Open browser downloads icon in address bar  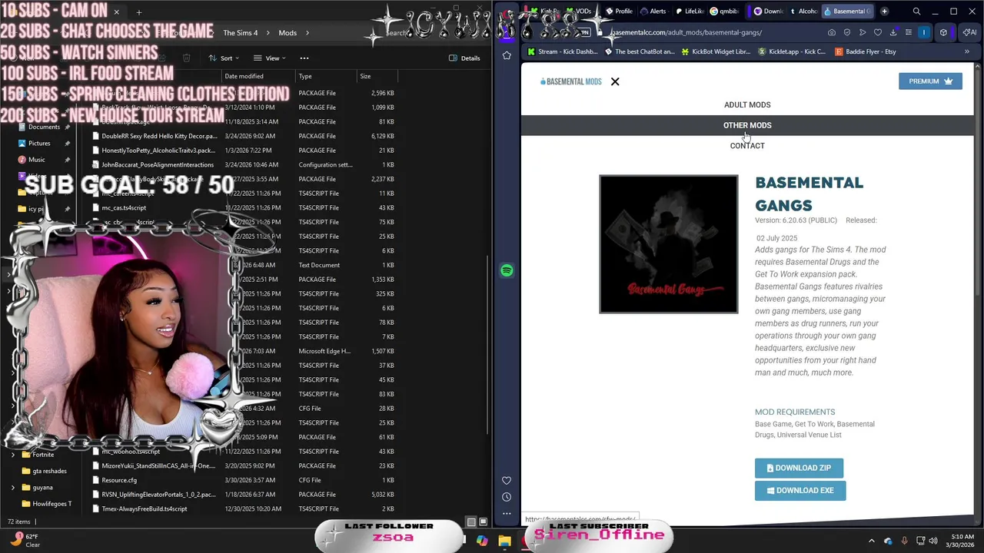(x=893, y=32)
